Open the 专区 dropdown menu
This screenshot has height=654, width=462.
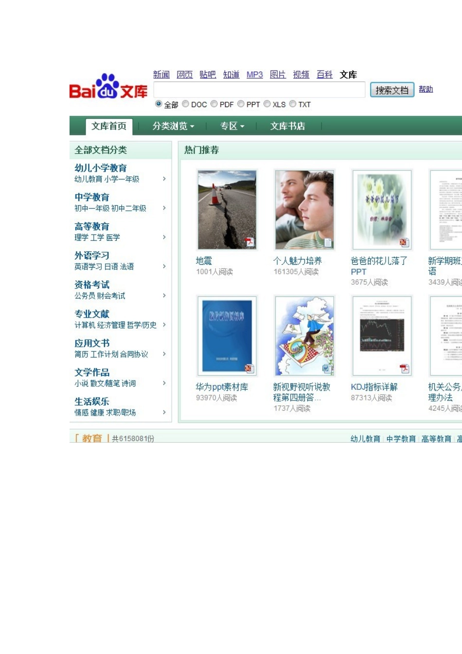click(232, 126)
